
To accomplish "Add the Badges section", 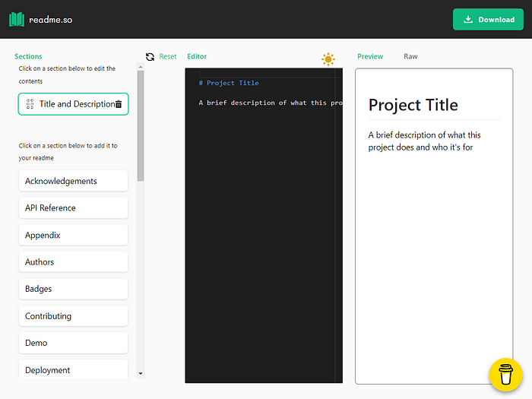I will click(x=73, y=289).
